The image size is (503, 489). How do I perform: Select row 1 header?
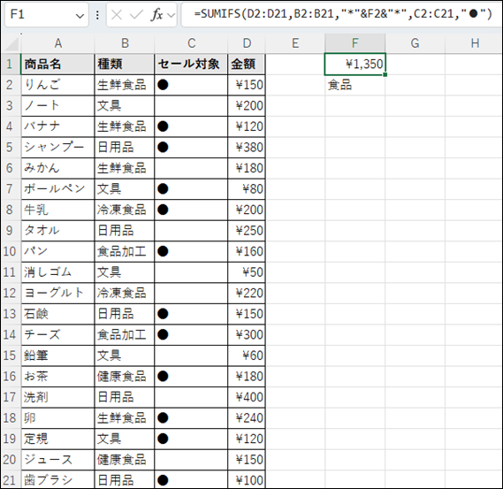coord(10,64)
